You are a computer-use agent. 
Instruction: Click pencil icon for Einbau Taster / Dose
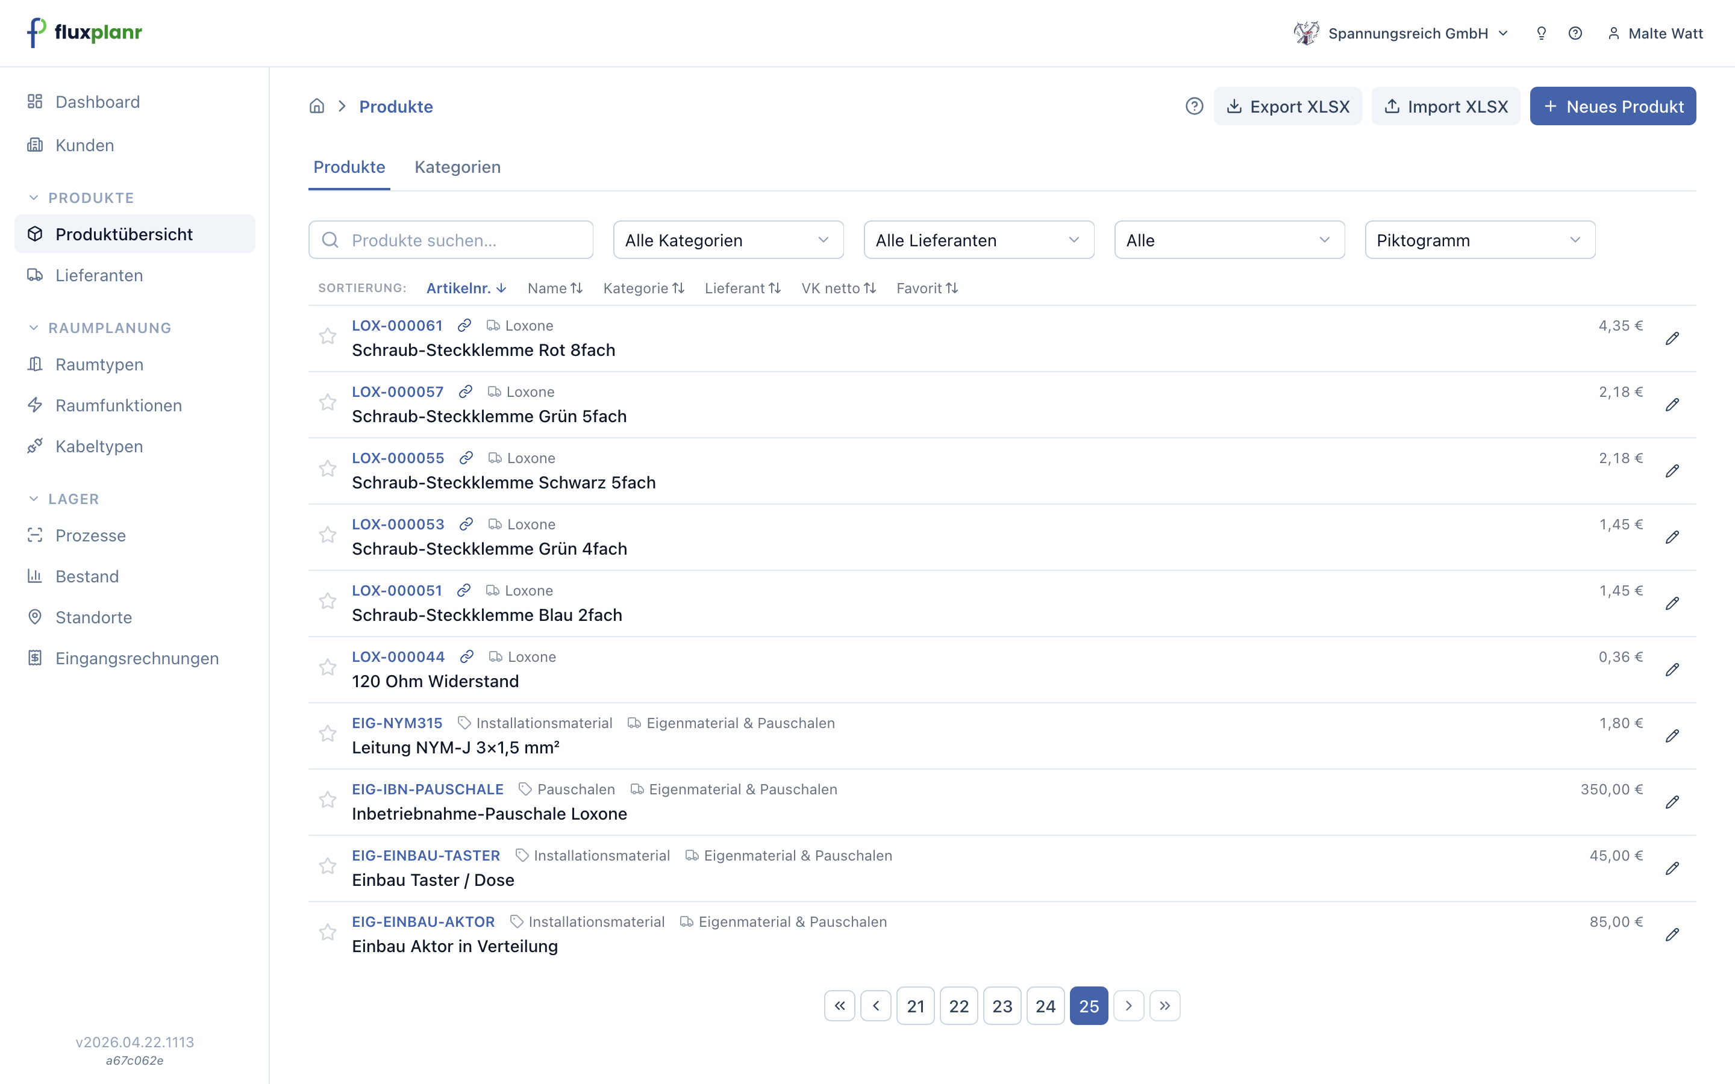[1672, 868]
